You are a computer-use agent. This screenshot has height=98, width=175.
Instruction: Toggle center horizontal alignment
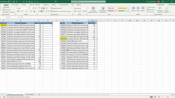[x=41, y=11]
